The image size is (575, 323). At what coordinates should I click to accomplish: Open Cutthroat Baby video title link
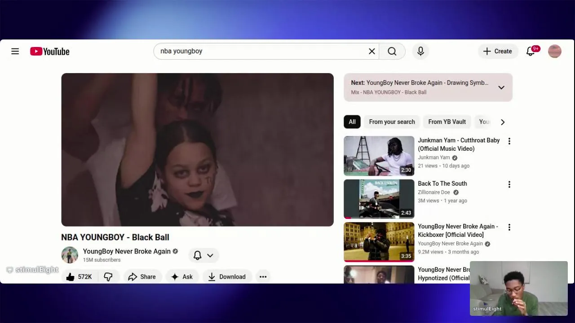click(x=459, y=144)
